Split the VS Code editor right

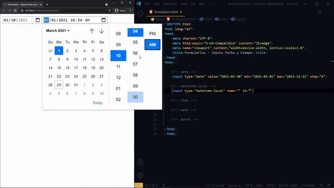pyautogui.click(x=319, y=12)
